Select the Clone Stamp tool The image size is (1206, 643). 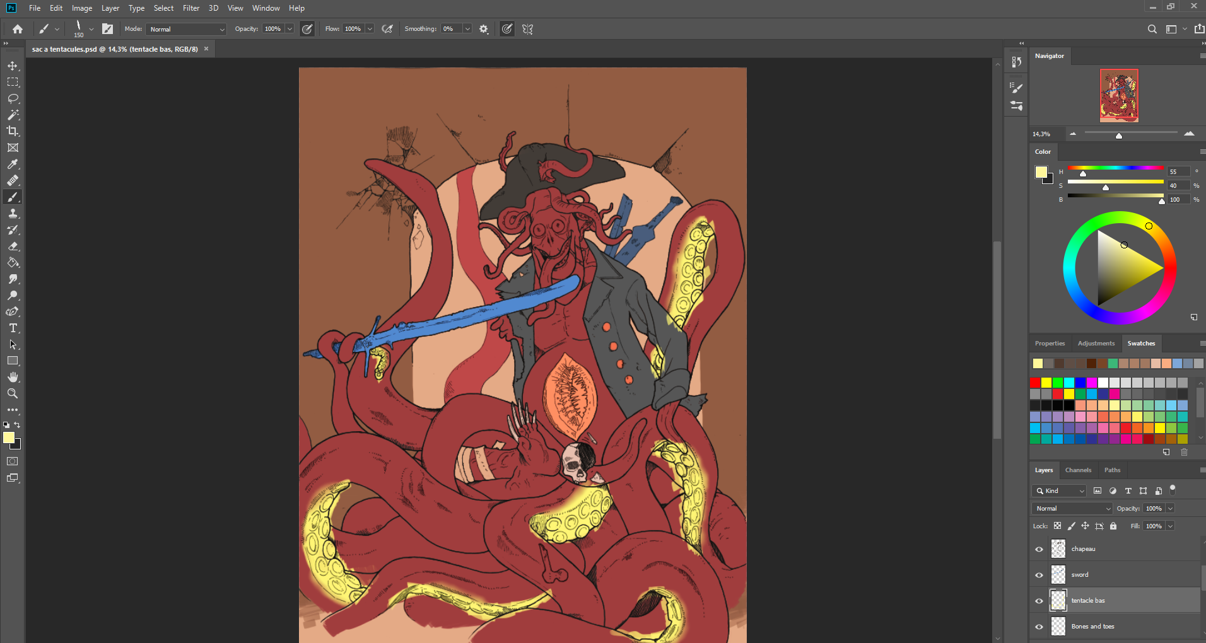point(13,214)
